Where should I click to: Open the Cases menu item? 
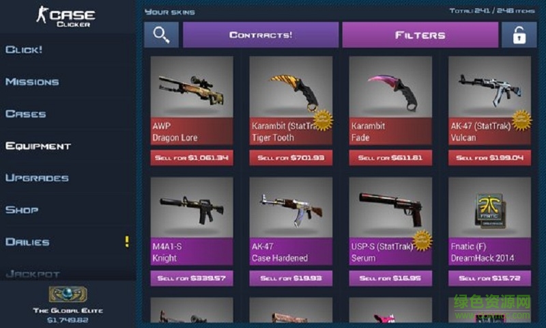[x=26, y=114]
